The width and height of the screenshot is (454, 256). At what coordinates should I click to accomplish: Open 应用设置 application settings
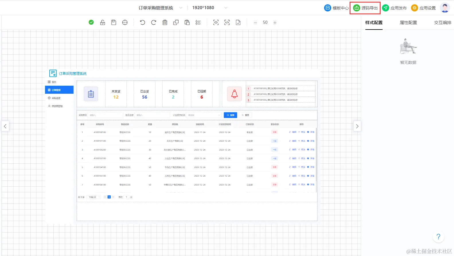click(423, 8)
